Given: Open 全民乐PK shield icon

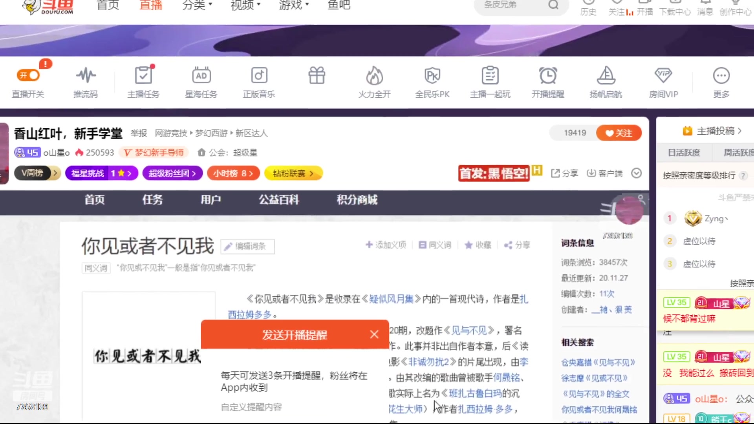Looking at the screenshot, I should tap(432, 75).
